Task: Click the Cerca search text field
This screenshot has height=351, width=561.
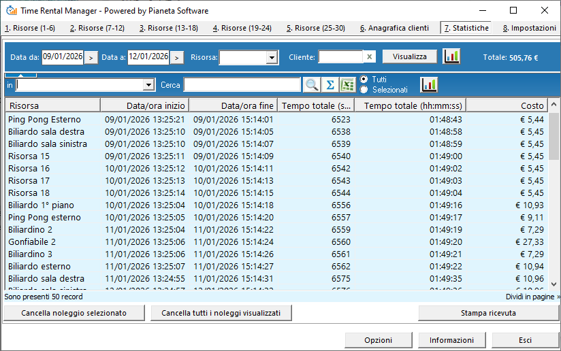Action: click(x=242, y=84)
